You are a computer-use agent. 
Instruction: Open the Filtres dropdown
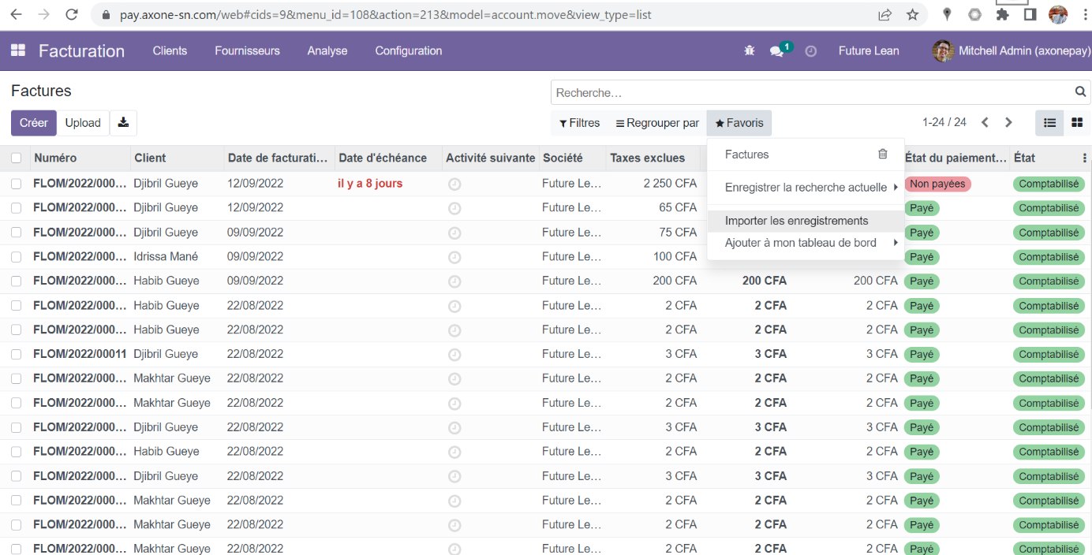579,123
